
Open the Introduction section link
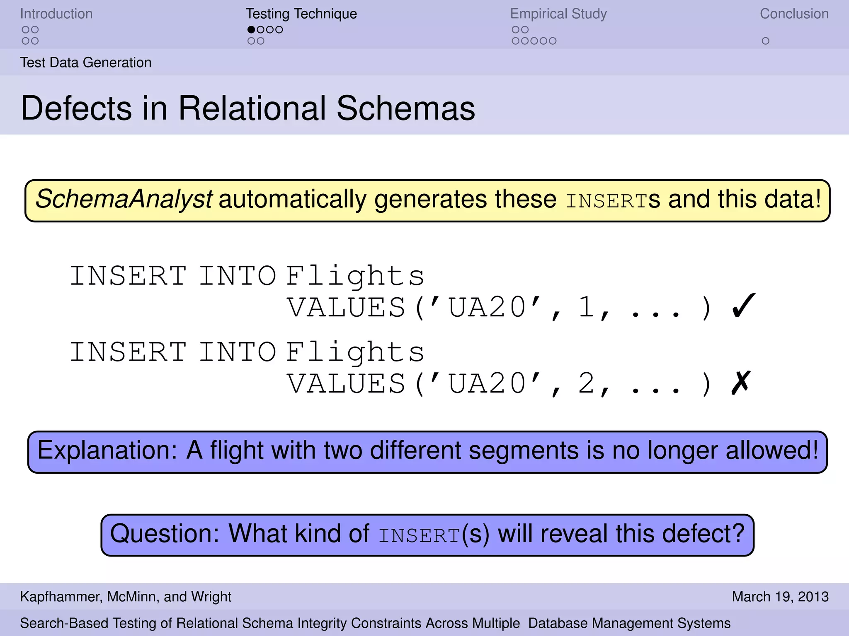(x=56, y=14)
